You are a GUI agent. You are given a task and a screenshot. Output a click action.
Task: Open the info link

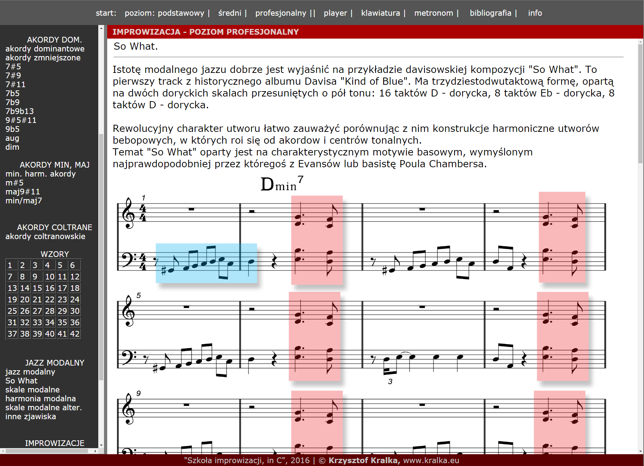pos(535,13)
